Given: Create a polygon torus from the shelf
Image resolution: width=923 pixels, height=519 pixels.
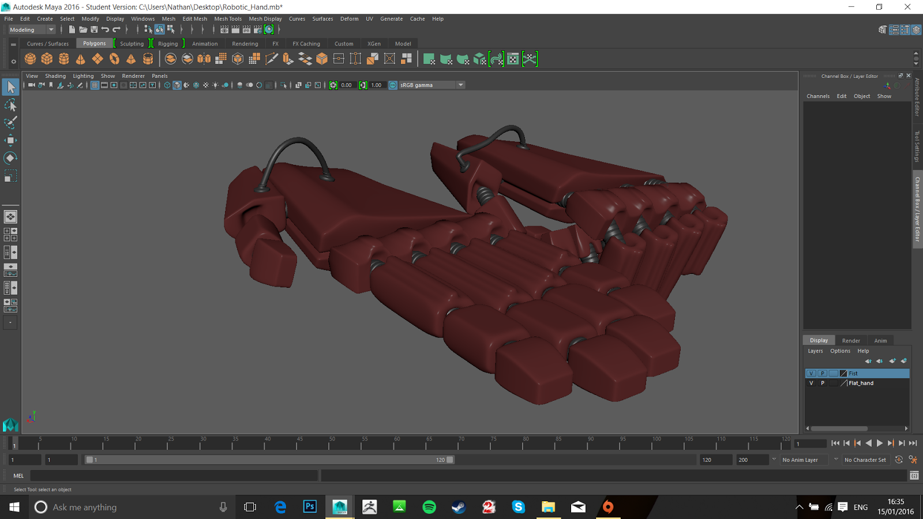Looking at the screenshot, I should pyautogui.click(x=114, y=59).
